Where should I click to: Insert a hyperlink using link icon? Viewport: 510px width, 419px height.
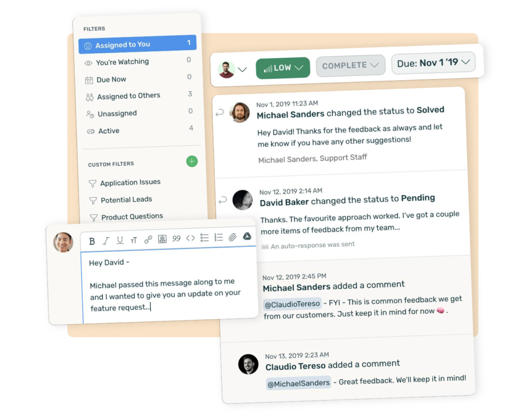click(148, 239)
